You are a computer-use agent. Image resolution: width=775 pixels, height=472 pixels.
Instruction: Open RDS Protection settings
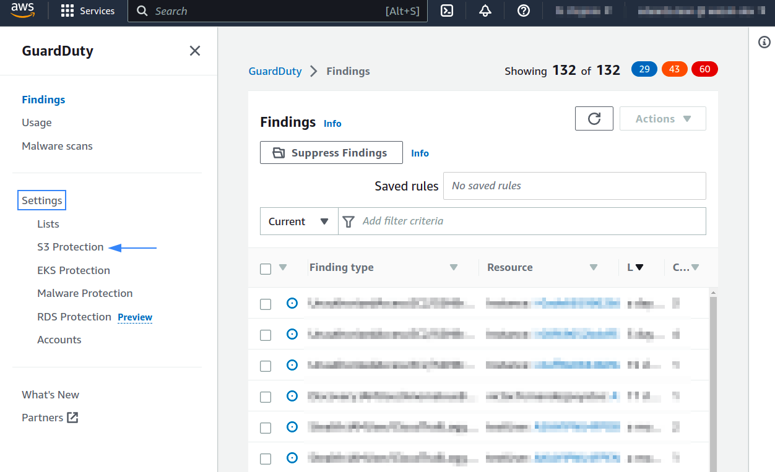(74, 317)
